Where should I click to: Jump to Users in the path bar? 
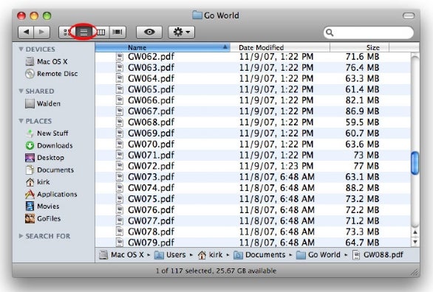[170, 255]
